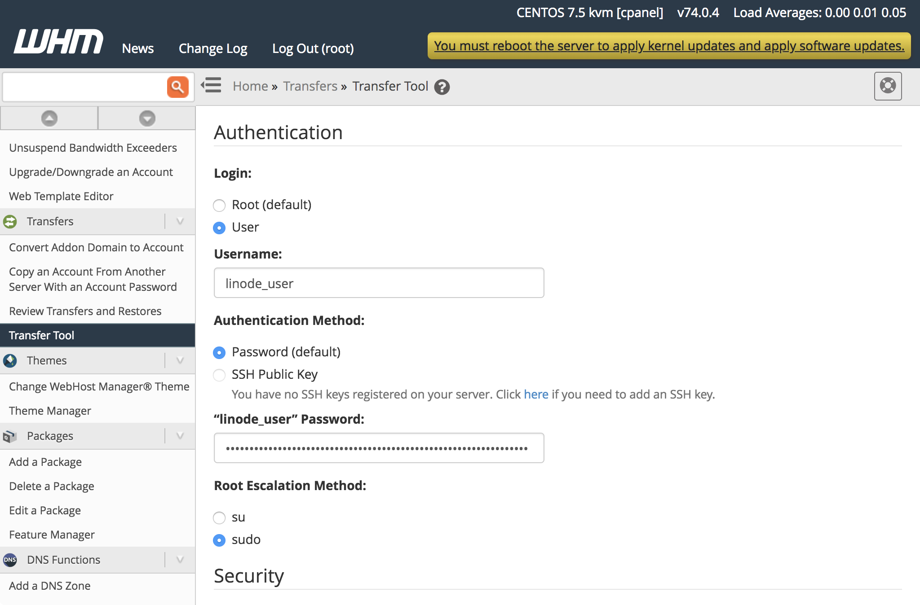Open the Transfer Tool help question mark icon
Screen dimensions: 920x605
pyautogui.click(x=442, y=88)
